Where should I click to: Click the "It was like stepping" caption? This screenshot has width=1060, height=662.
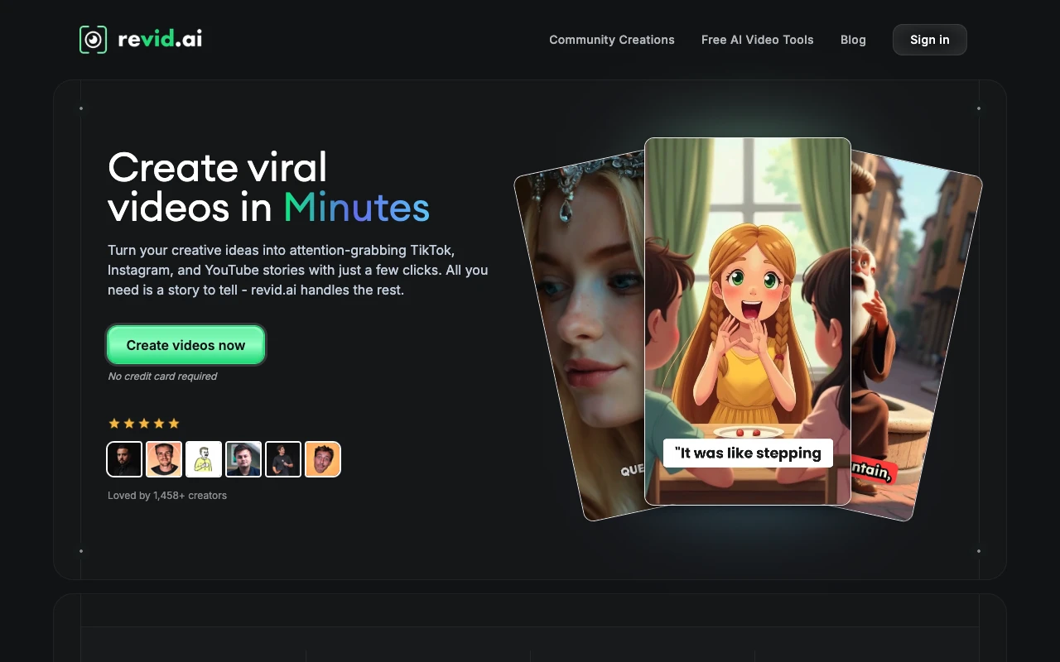747,453
